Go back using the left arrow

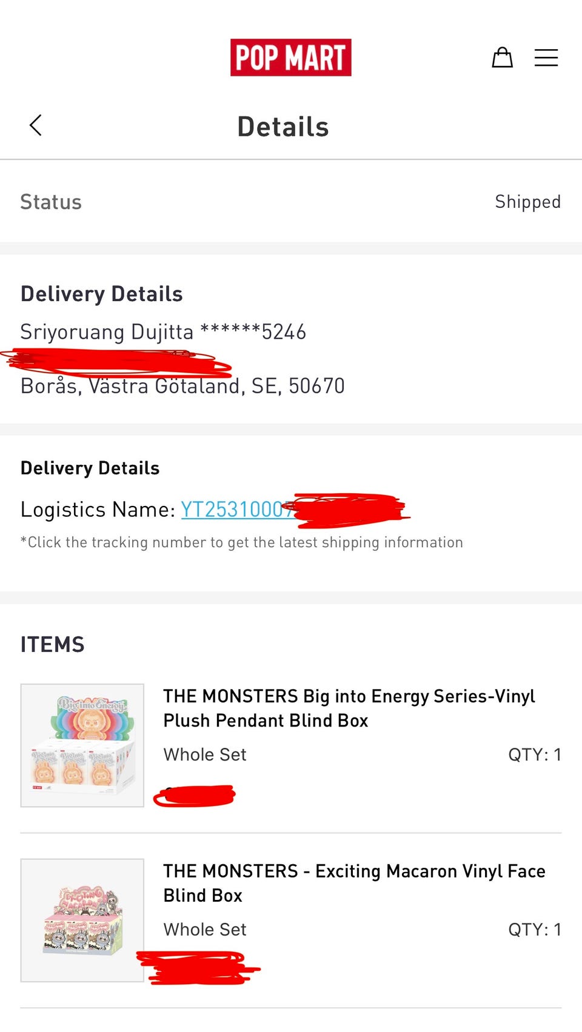pyautogui.click(x=36, y=125)
